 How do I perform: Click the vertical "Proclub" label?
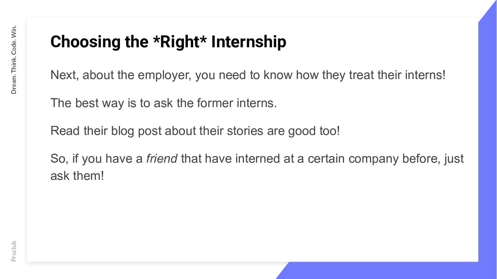[14, 251]
